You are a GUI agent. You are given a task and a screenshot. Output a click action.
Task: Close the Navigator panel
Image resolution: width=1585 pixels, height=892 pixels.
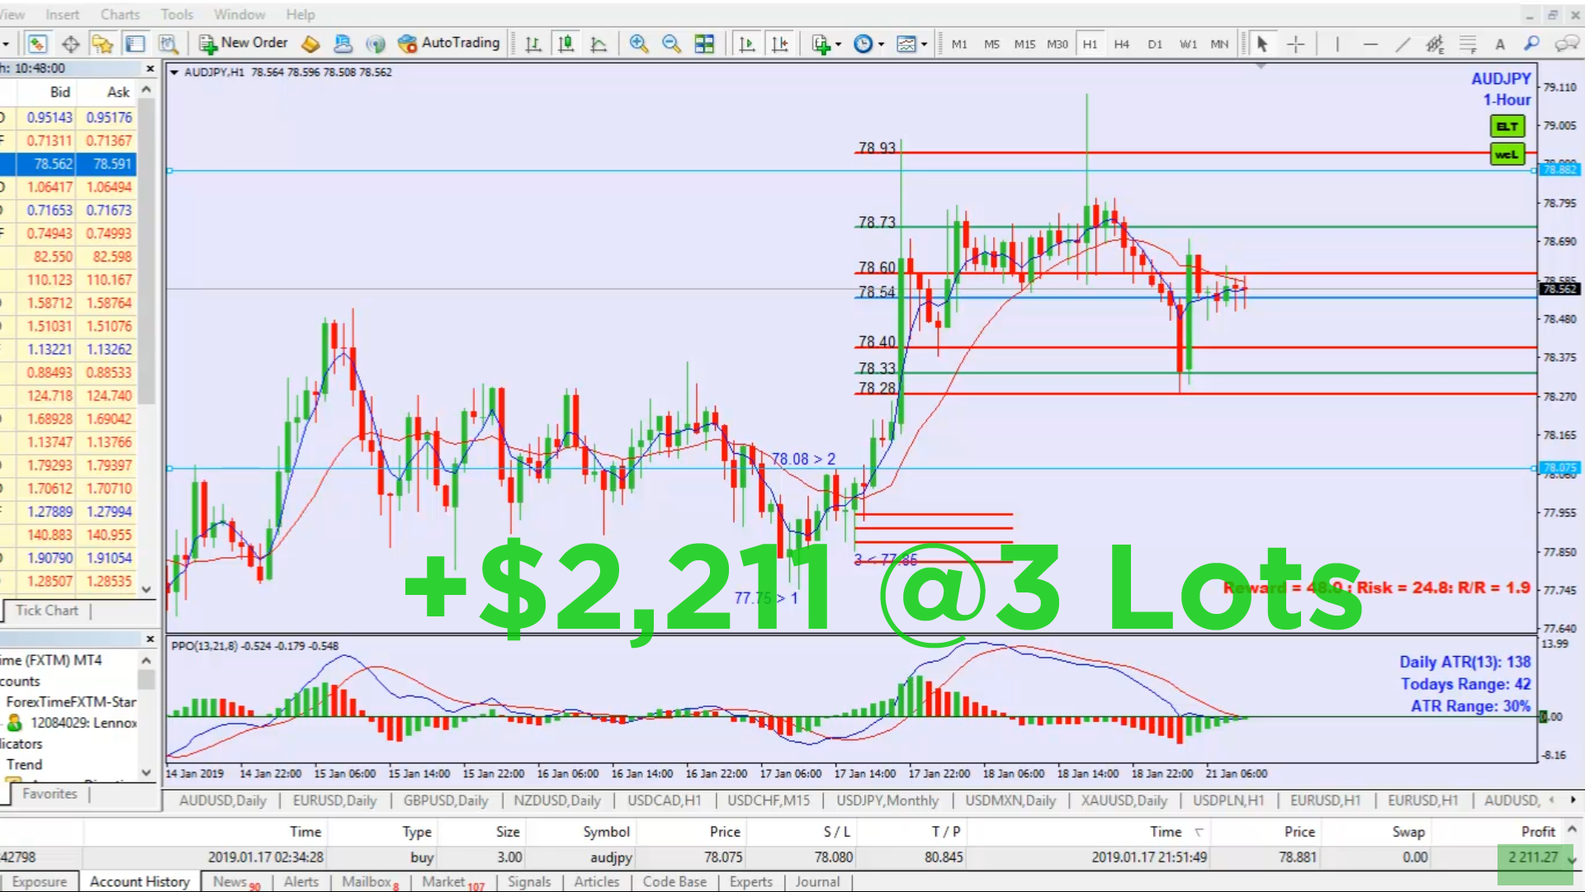point(149,639)
